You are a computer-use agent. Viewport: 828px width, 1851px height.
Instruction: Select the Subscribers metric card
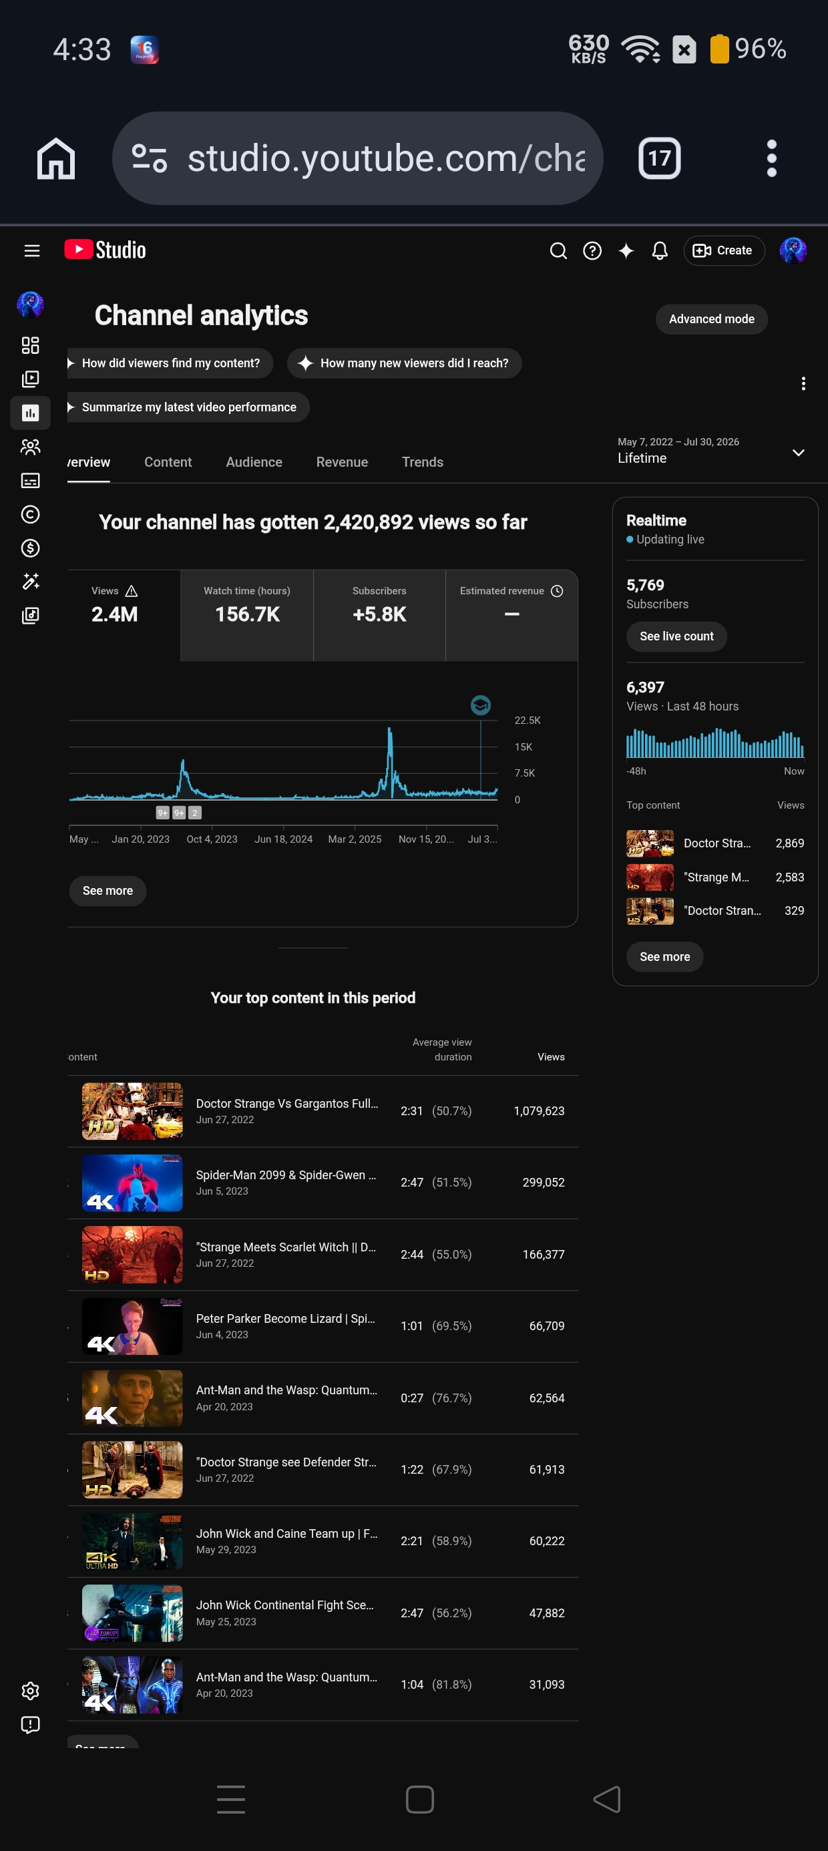[x=379, y=615]
